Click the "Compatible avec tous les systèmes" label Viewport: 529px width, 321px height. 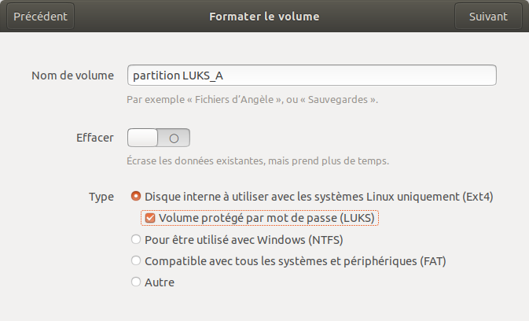(x=296, y=260)
